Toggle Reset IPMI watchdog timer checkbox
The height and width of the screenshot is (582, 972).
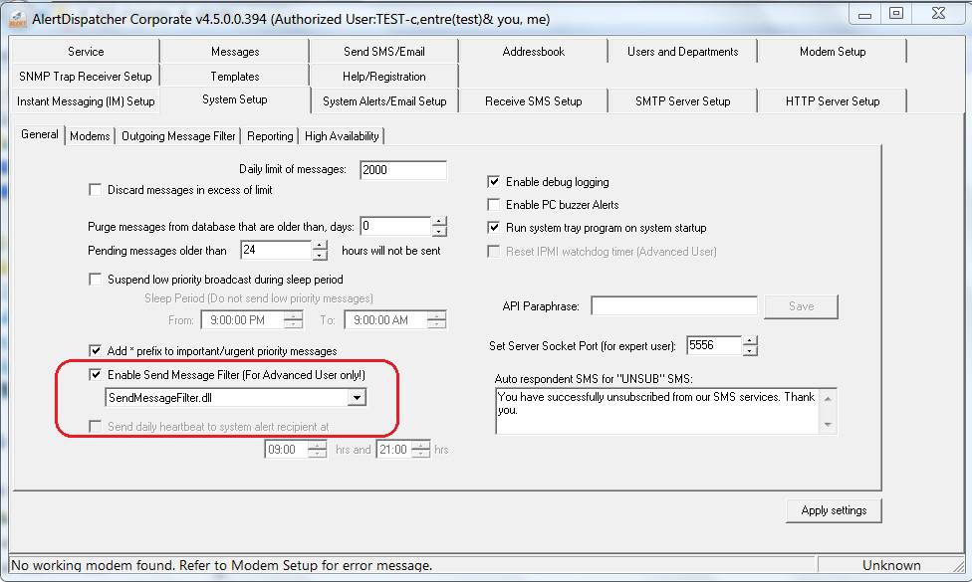point(494,251)
